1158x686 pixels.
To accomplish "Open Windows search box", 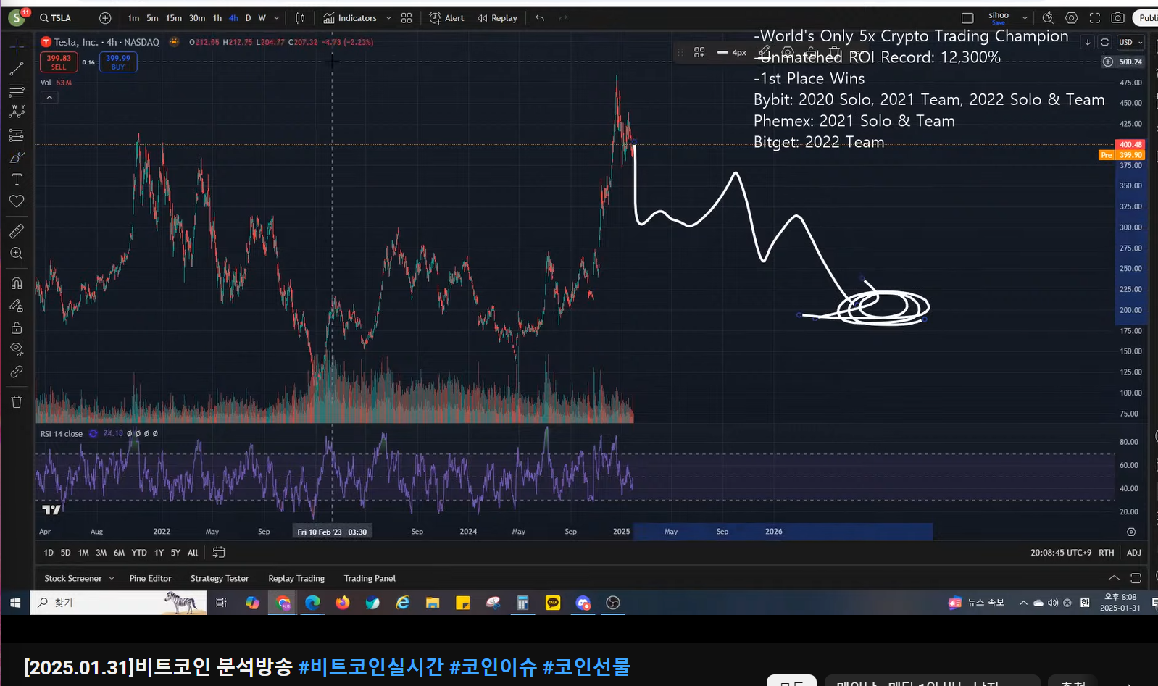I will (118, 603).
